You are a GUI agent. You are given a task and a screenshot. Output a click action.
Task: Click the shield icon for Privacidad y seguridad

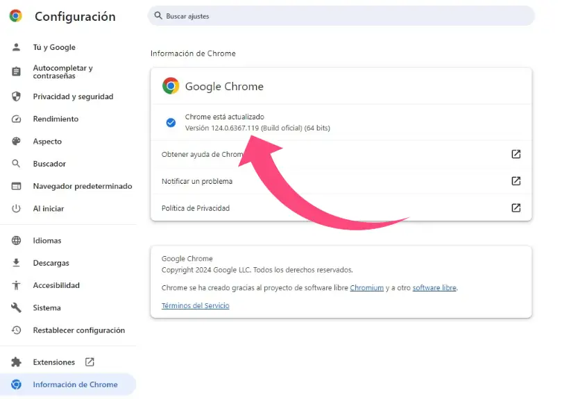point(16,96)
